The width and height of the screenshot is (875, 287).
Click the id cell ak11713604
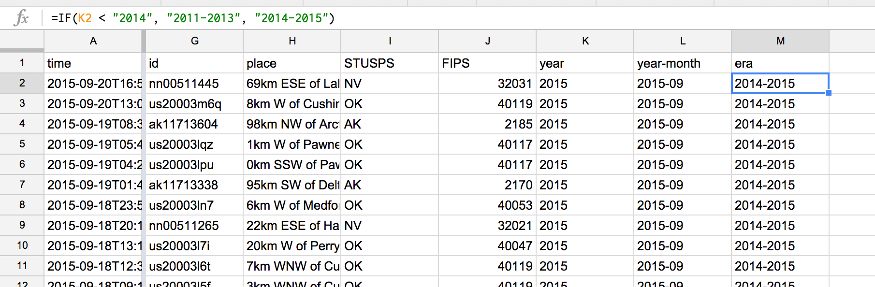194,124
